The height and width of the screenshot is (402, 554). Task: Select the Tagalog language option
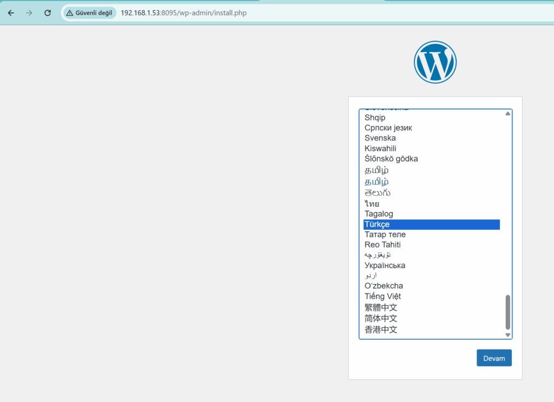click(379, 214)
